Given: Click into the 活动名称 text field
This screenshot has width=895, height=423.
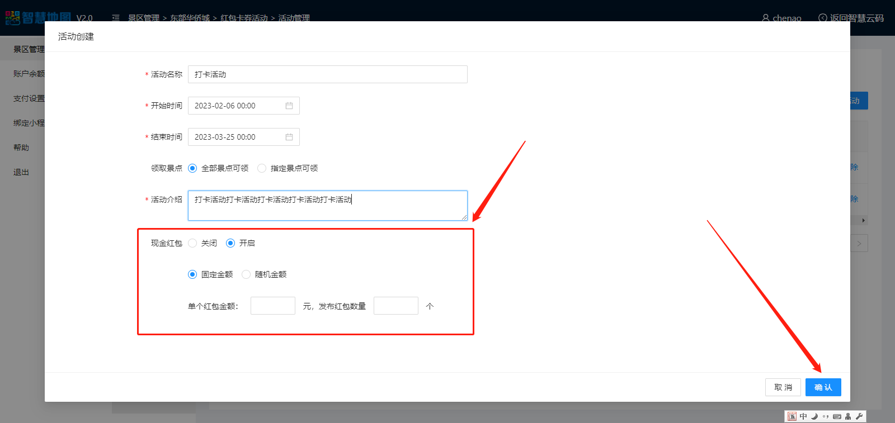Looking at the screenshot, I should tap(327, 74).
